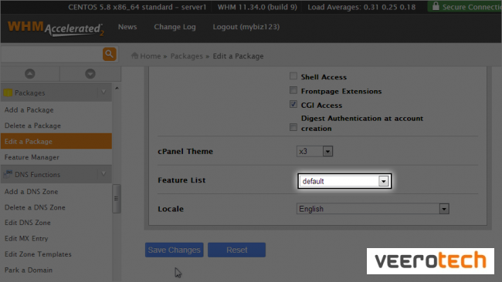502x282 pixels.
Task: Open Edit DNS Zone link
Action: pyautogui.click(x=28, y=223)
